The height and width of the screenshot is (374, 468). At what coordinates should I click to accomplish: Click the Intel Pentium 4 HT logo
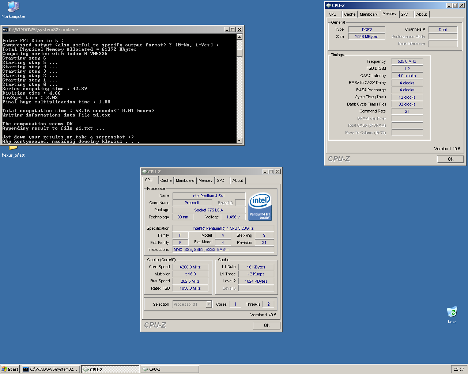(260, 207)
